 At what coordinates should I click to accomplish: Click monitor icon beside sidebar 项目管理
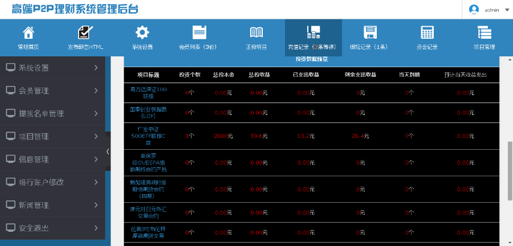(11, 136)
